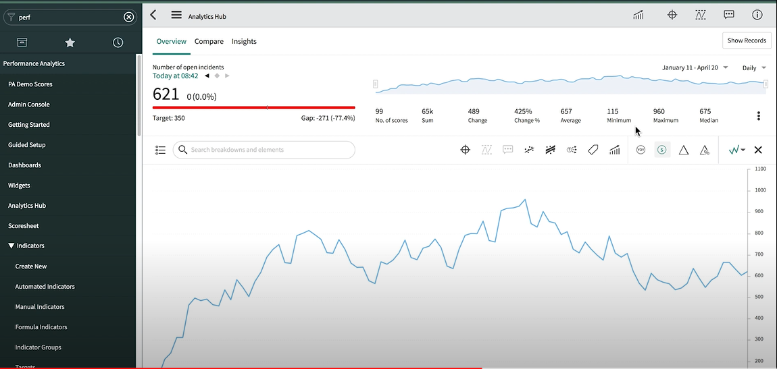
Task: Switch to the Insights tab
Action: point(244,41)
